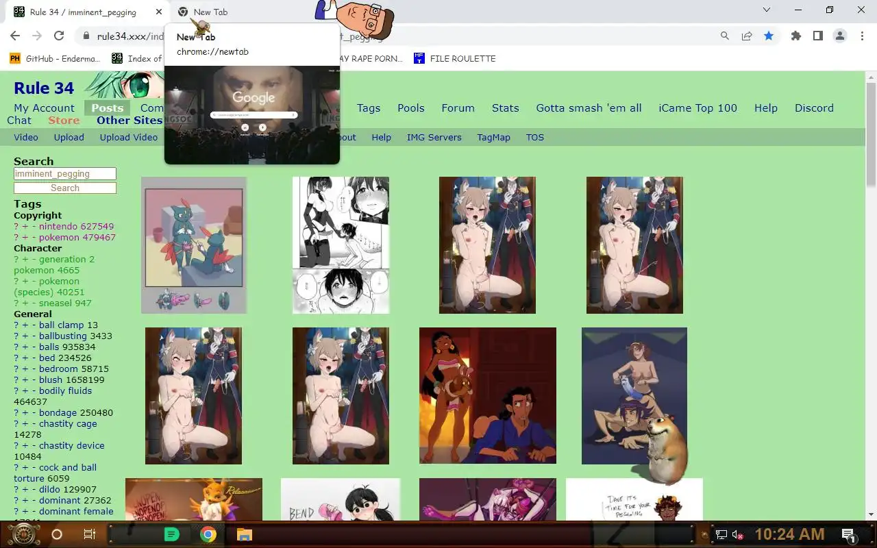
Task: Open File Explorer from the taskbar
Action: (245, 534)
